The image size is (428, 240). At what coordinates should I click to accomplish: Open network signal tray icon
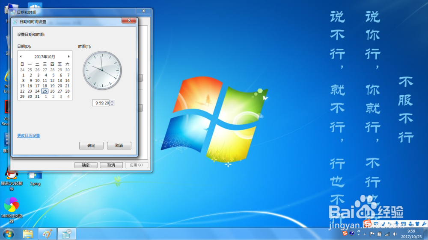(387, 234)
